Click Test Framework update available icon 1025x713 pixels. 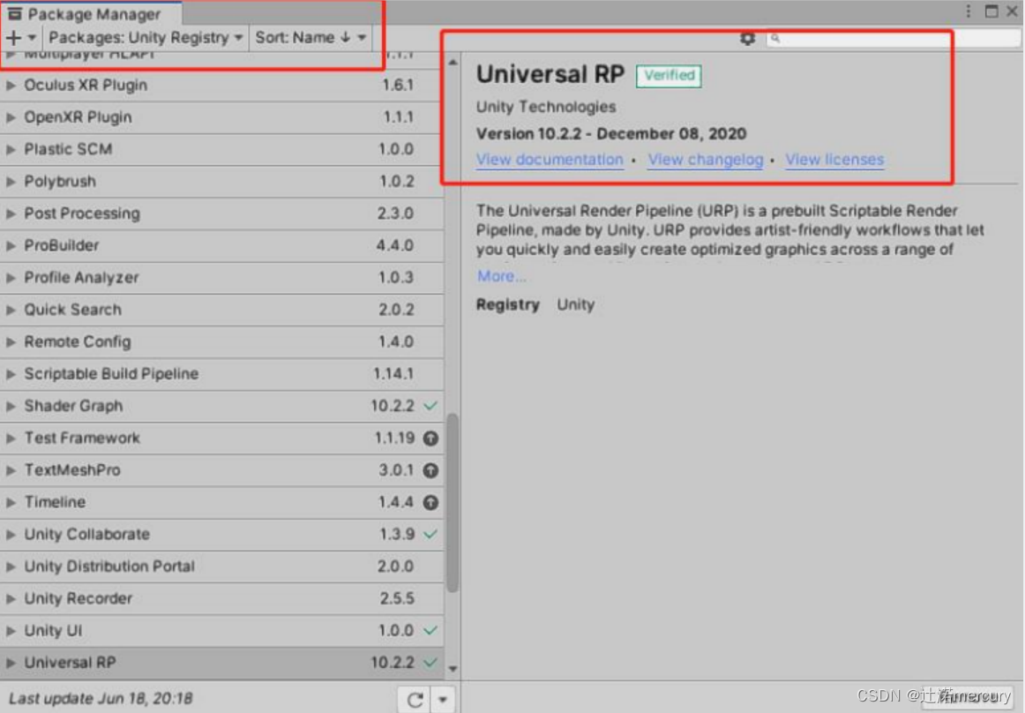(430, 439)
